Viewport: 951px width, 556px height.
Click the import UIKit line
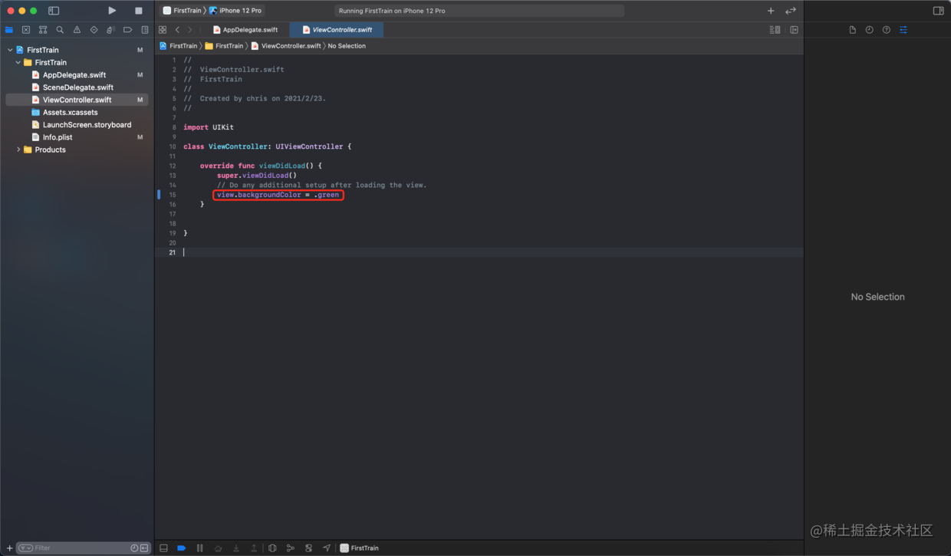pyautogui.click(x=209, y=127)
